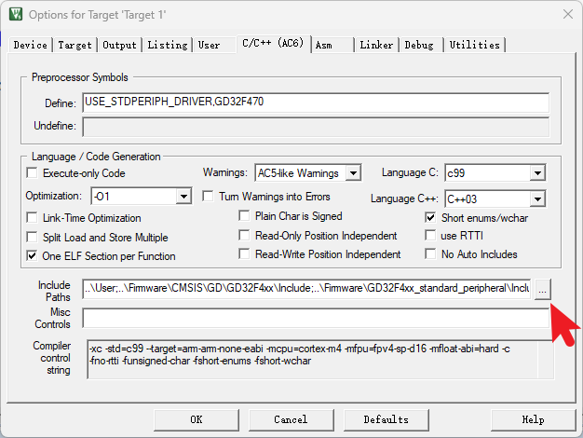Screen dimensions: 583x438
Task: Select the C/C++ (AC6) tab
Action: 273,44
